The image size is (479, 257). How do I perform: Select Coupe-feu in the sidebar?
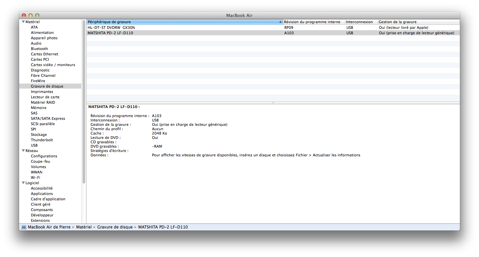[x=40, y=161]
